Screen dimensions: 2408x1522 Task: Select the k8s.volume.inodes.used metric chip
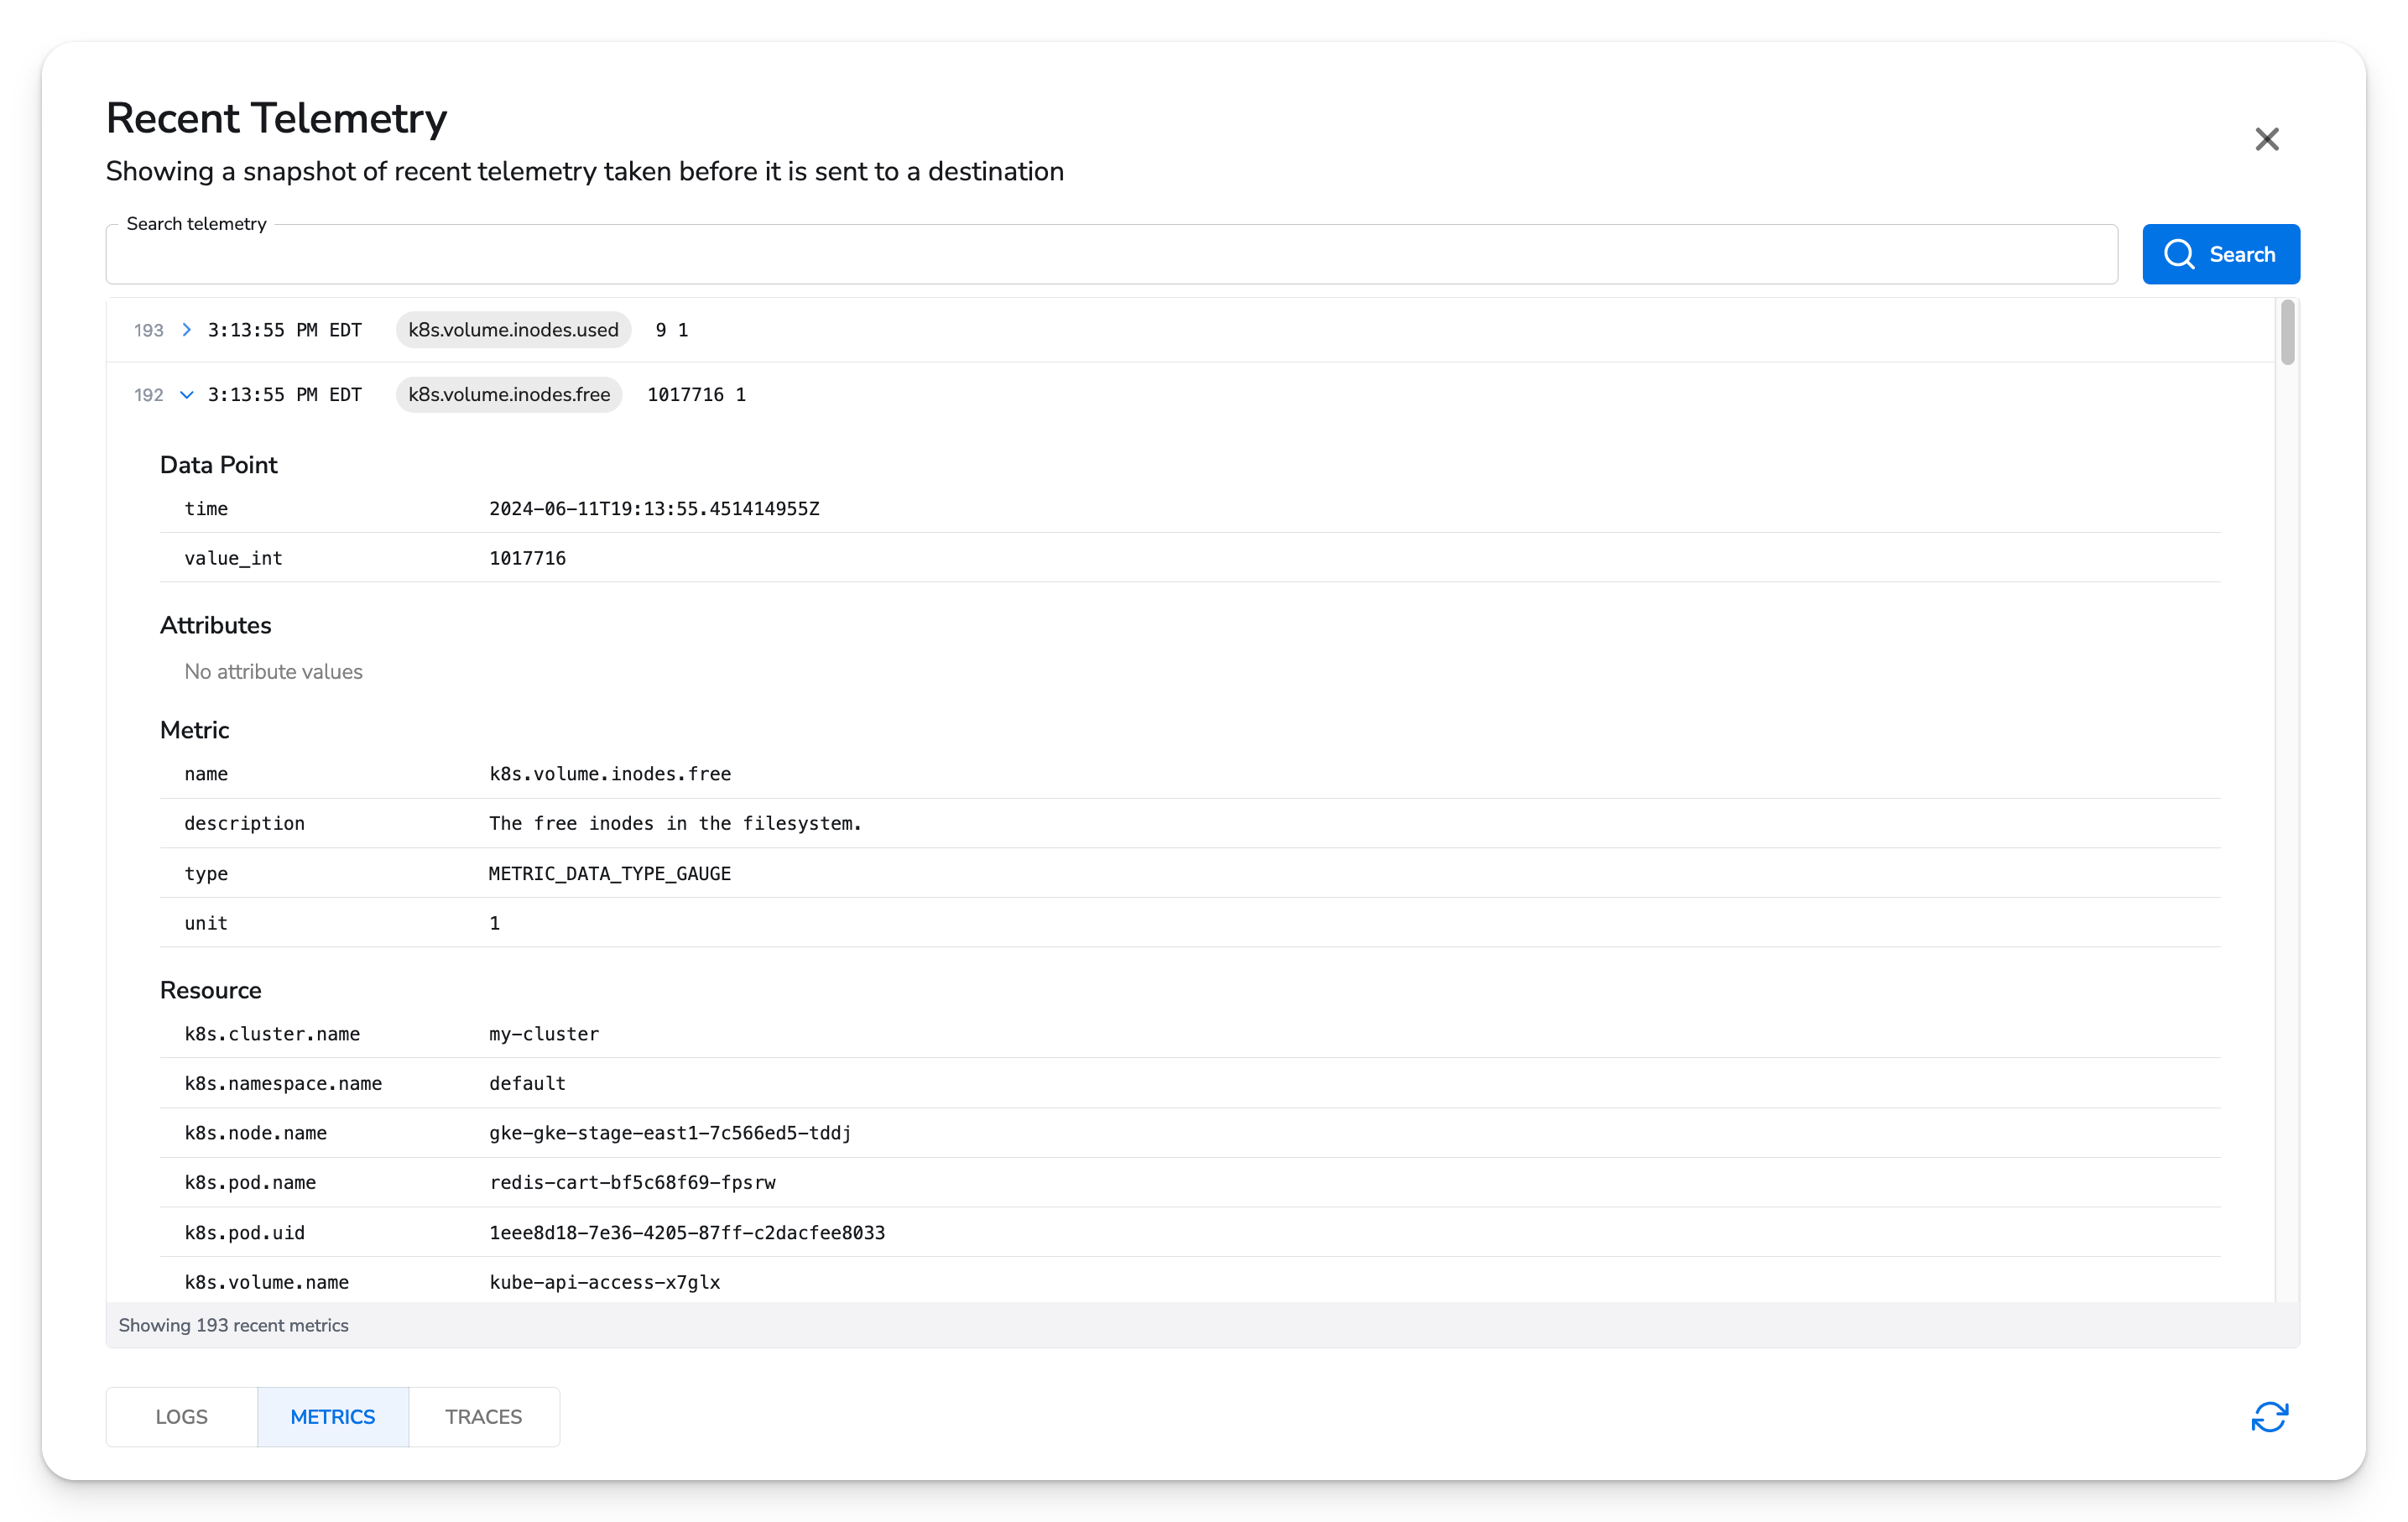[x=513, y=330]
